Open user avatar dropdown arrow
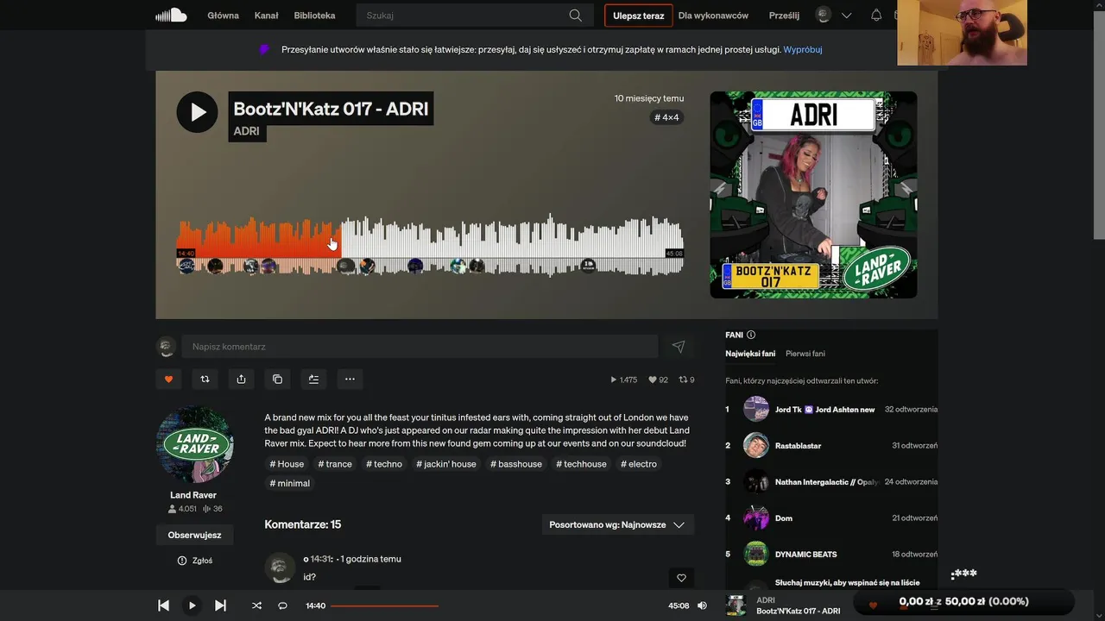1105x621 pixels. click(846, 16)
